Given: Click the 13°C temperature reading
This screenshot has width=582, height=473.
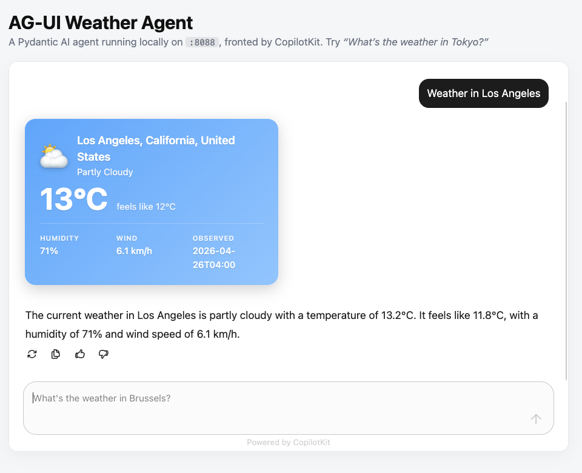Looking at the screenshot, I should point(73,200).
